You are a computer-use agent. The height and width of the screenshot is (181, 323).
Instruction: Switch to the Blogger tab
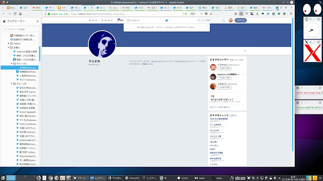click(11, 8)
